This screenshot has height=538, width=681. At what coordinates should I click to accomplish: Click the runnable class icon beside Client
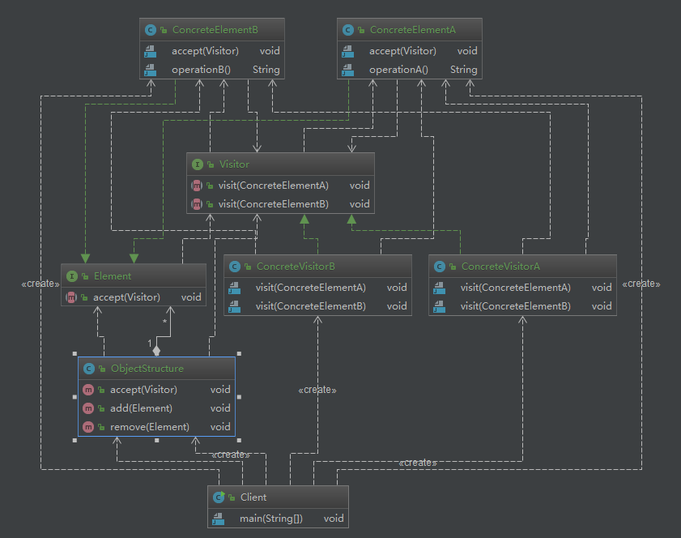point(219,497)
